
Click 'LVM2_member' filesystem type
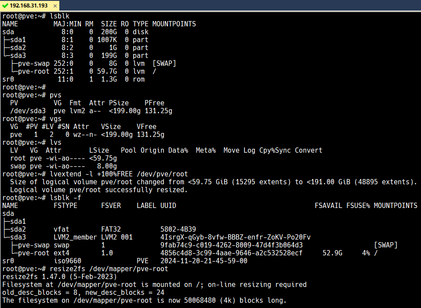coord(75,237)
